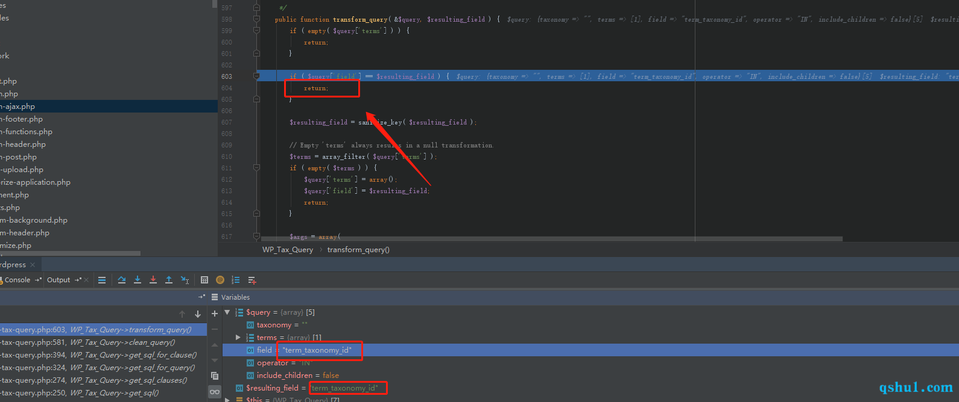Click the editor horizontal scrollbar
Viewport: 959px width, 402px height.
point(552,239)
